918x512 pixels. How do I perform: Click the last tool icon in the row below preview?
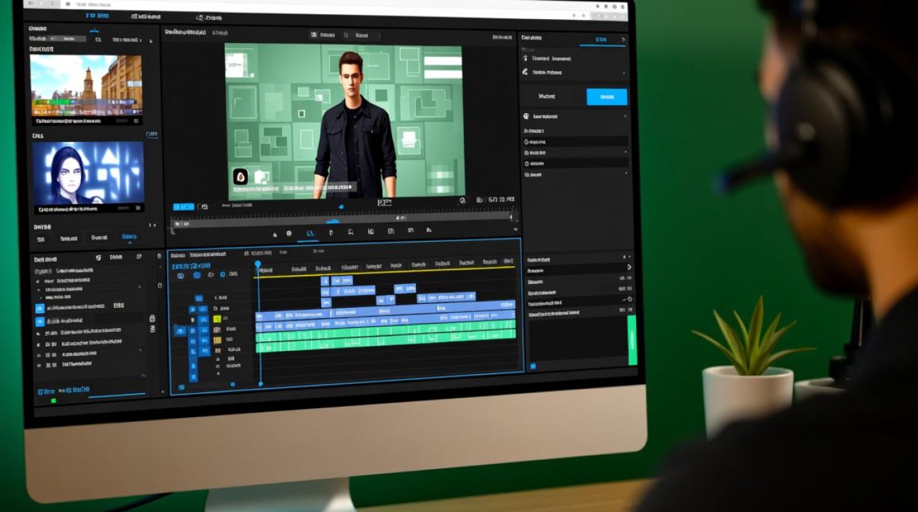tap(428, 231)
